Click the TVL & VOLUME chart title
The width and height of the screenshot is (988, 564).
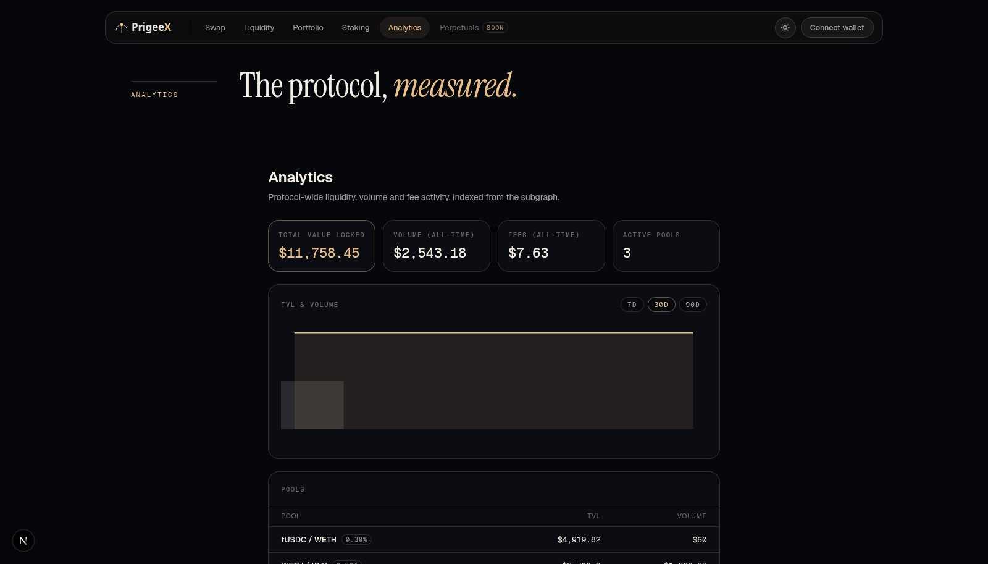pyautogui.click(x=309, y=305)
